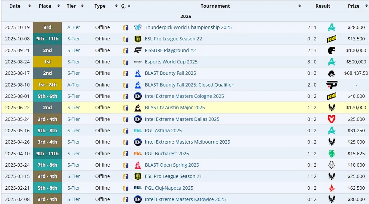Click the 1st place cell for Esports World Cup
Viewport: 369px width, 204px height.
pos(47,62)
